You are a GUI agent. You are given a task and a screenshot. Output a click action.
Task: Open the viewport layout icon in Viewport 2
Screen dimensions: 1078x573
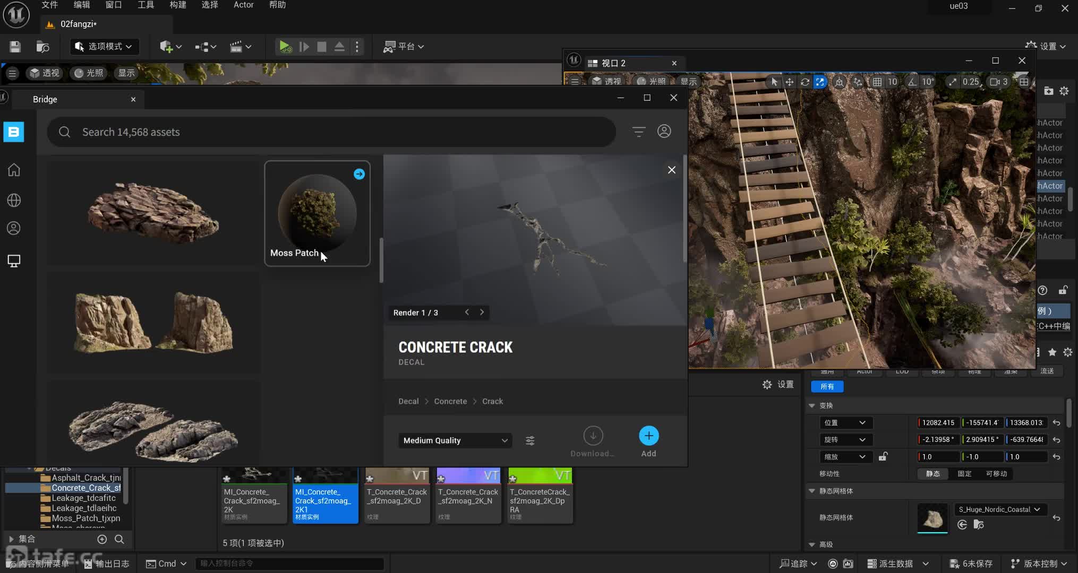1024,82
